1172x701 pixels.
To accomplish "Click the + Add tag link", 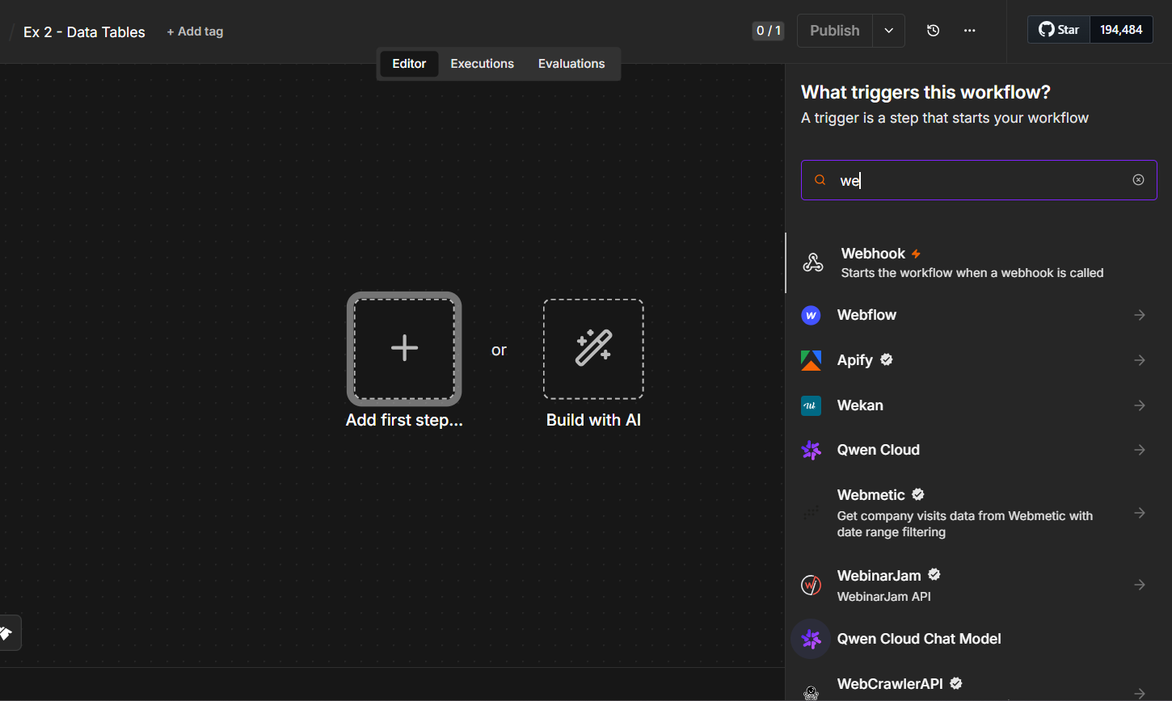I will (195, 31).
